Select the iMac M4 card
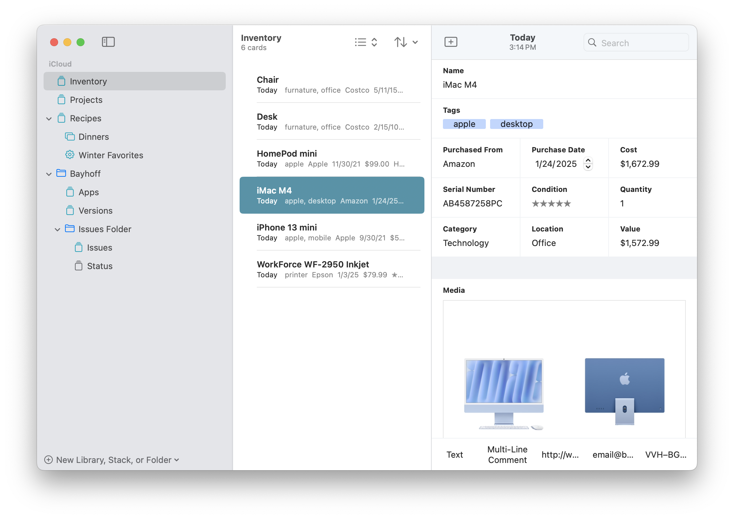 click(332, 194)
